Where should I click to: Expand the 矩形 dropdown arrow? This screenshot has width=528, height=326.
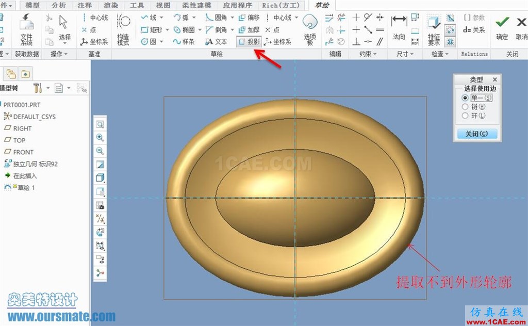(168, 29)
